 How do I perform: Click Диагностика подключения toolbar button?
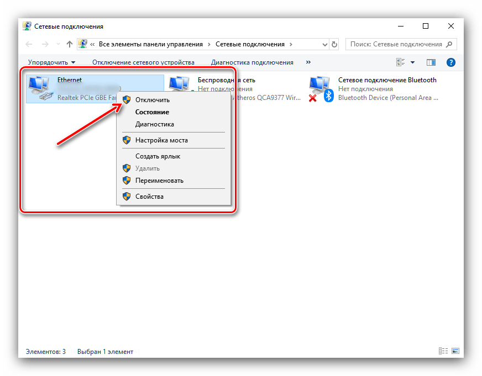[x=252, y=62]
